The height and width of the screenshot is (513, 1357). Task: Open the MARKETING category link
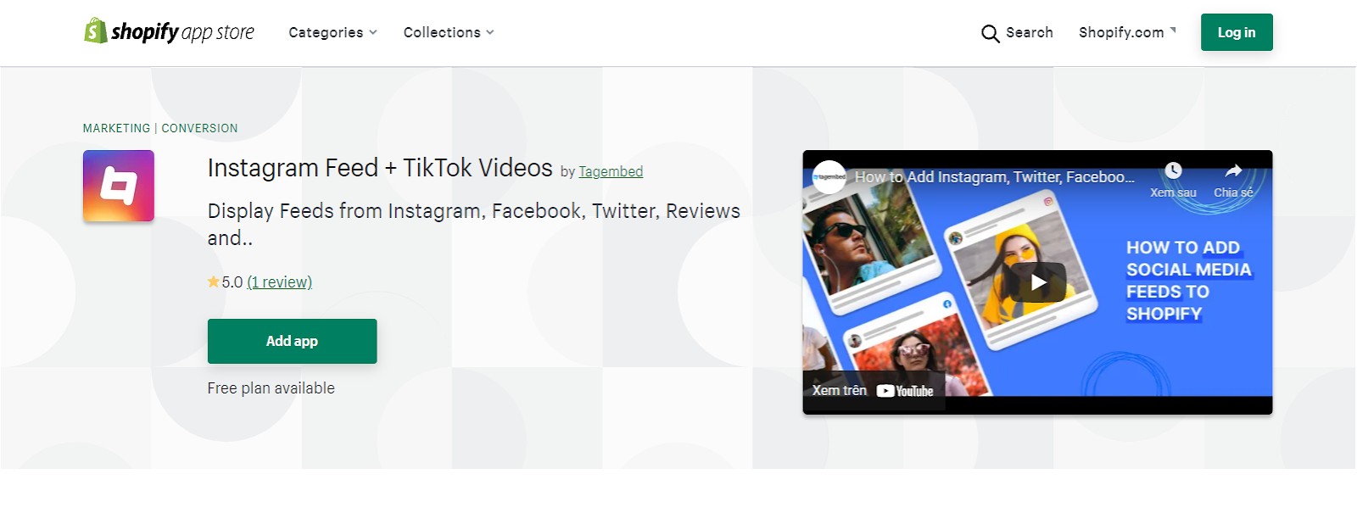(x=116, y=128)
